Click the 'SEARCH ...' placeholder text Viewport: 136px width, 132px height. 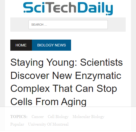pyautogui.click(x=39, y=25)
